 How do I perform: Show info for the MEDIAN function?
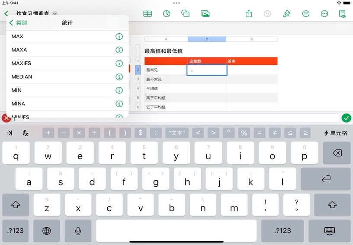pos(119,77)
